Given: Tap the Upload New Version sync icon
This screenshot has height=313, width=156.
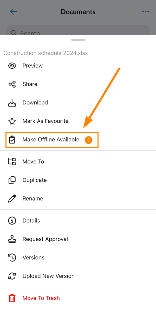Looking at the screenshot, I should (x=12, y=276).
